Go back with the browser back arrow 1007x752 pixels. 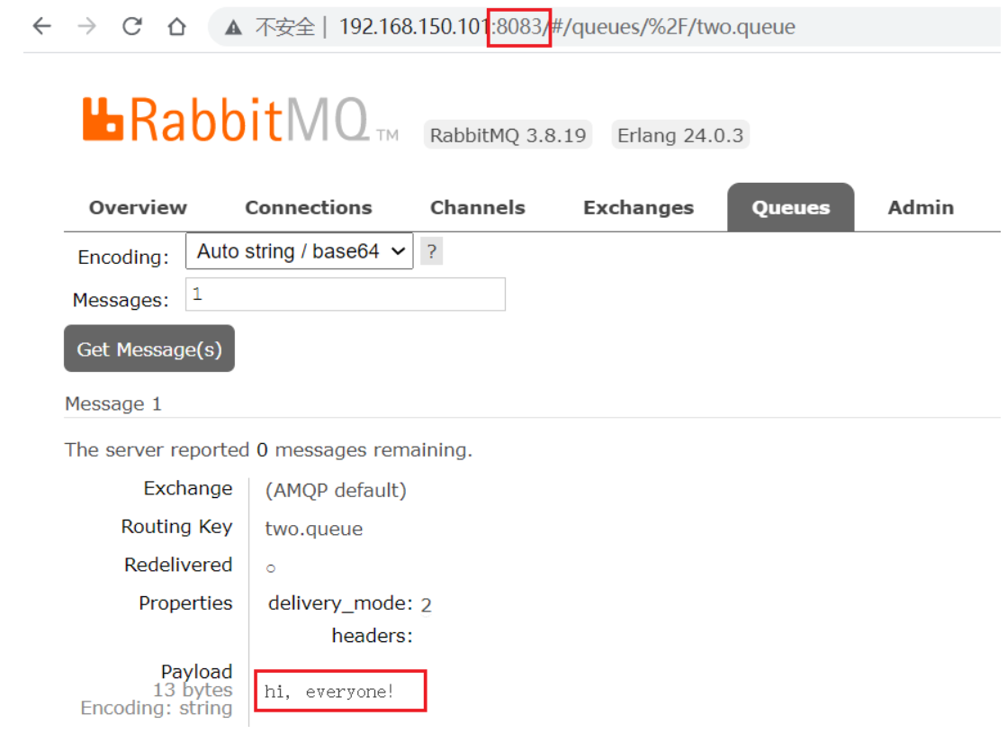click(42, 26)
